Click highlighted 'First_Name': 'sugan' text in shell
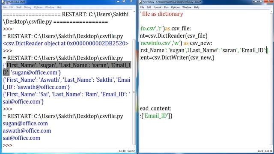Viewport: 274px width, 154px height. tap(31, 65)
